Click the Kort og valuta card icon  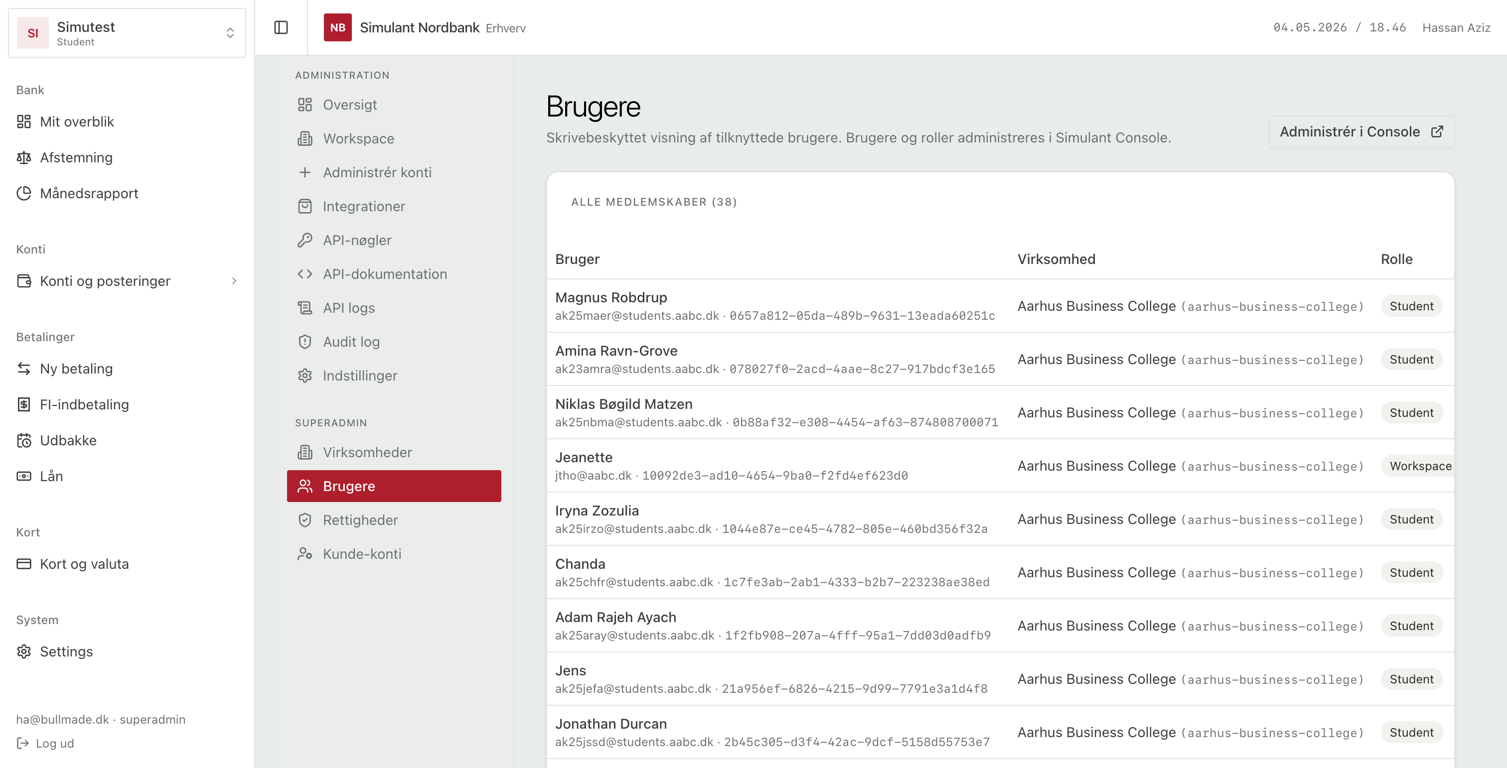pyautogui.click(x=23, y=564)
